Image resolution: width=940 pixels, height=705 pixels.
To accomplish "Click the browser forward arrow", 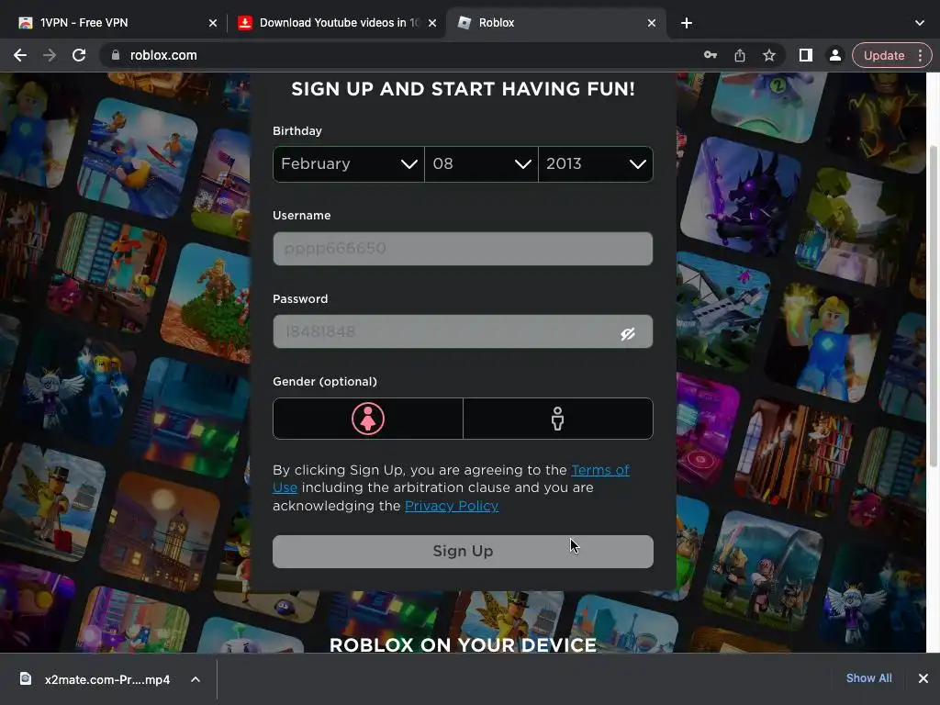I will click(50, 55).
